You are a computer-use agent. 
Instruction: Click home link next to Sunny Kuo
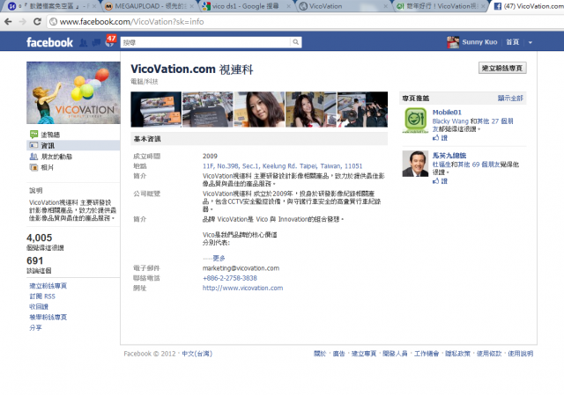click(513, 42)
